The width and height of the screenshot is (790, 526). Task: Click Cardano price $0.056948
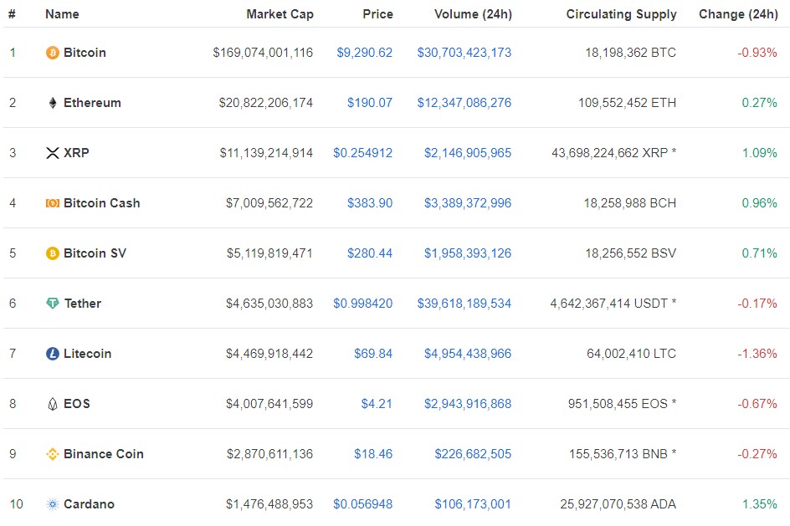pyautogui.click(x=362, y=504)
